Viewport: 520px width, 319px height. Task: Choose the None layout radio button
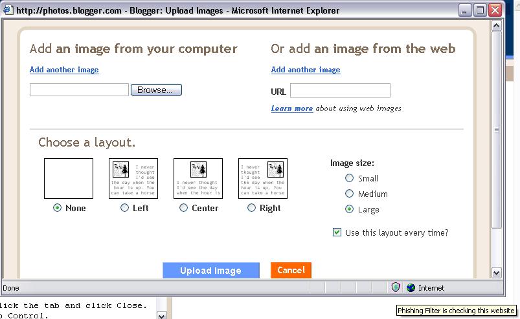[x=57, y=208]
